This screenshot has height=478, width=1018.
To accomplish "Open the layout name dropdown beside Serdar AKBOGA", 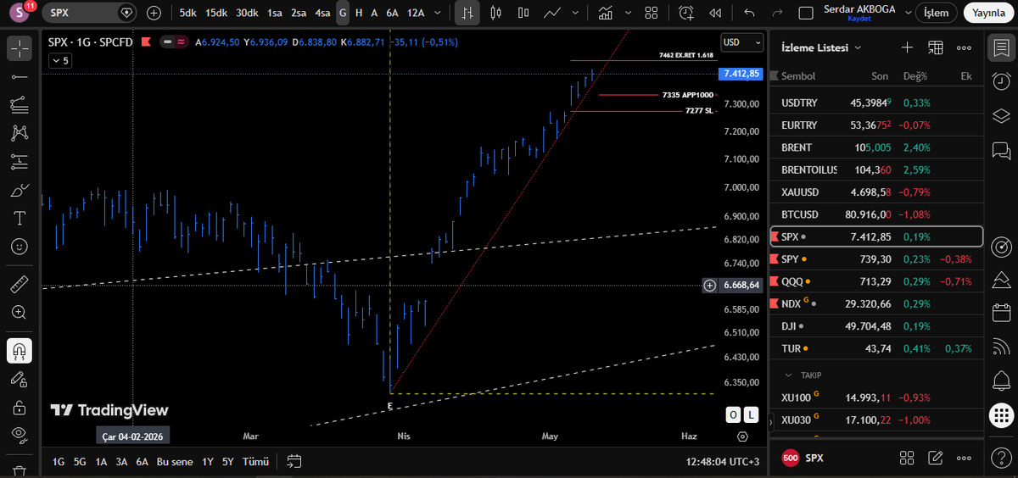I will click(908, 13).
